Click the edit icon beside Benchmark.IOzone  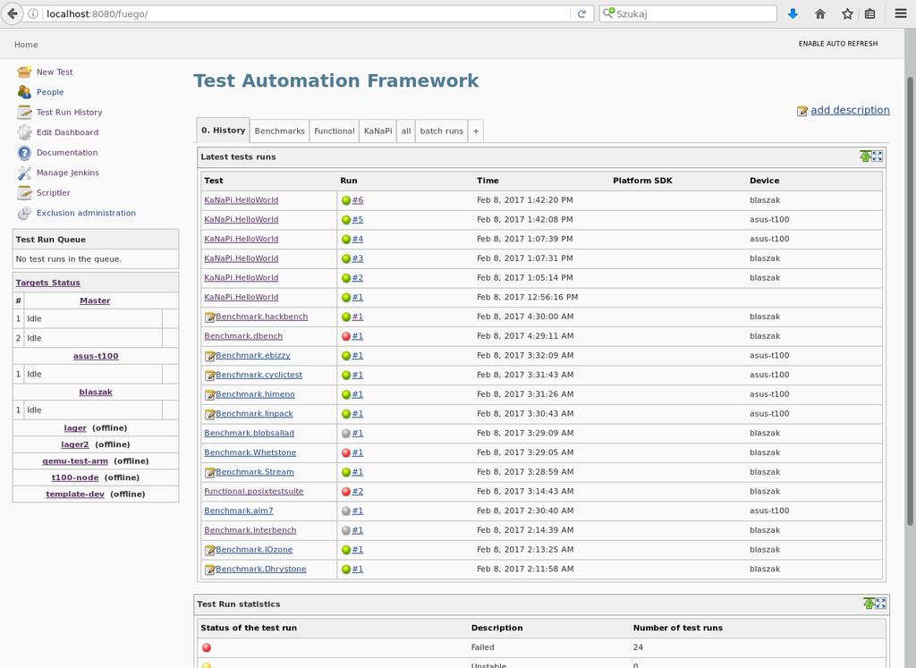[209, 550]
